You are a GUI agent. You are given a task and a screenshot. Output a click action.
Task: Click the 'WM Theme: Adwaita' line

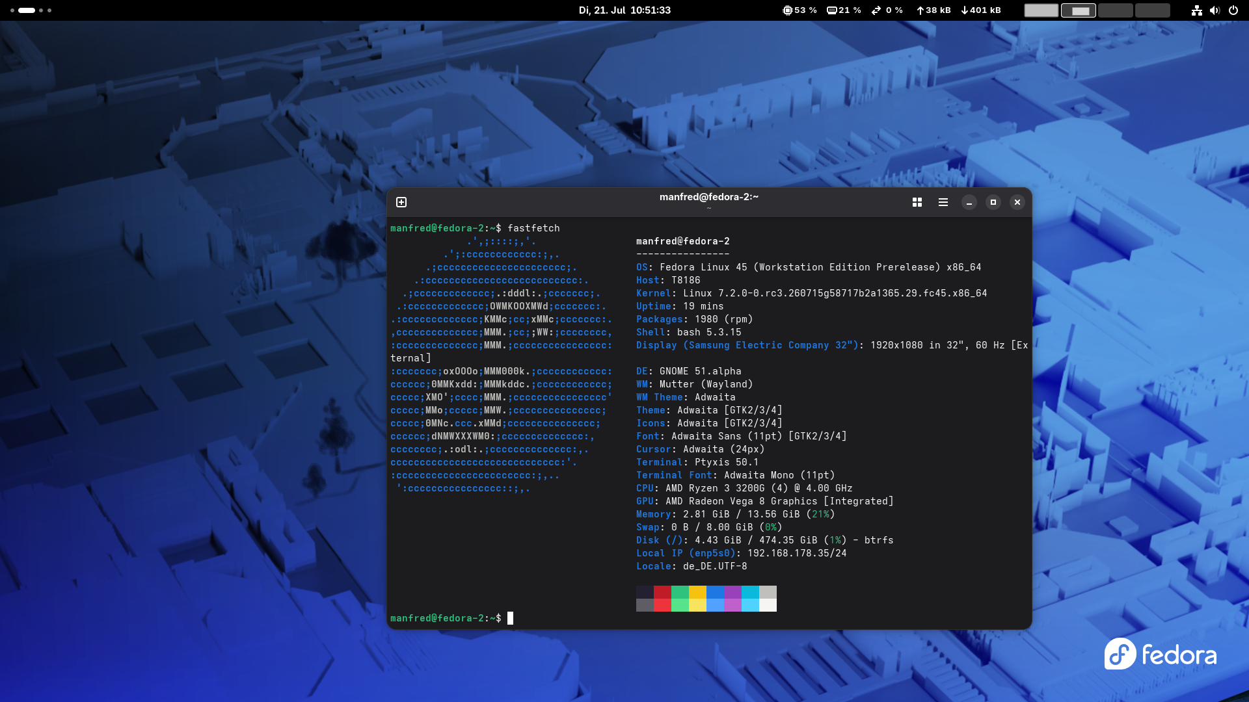pos(686,397)
